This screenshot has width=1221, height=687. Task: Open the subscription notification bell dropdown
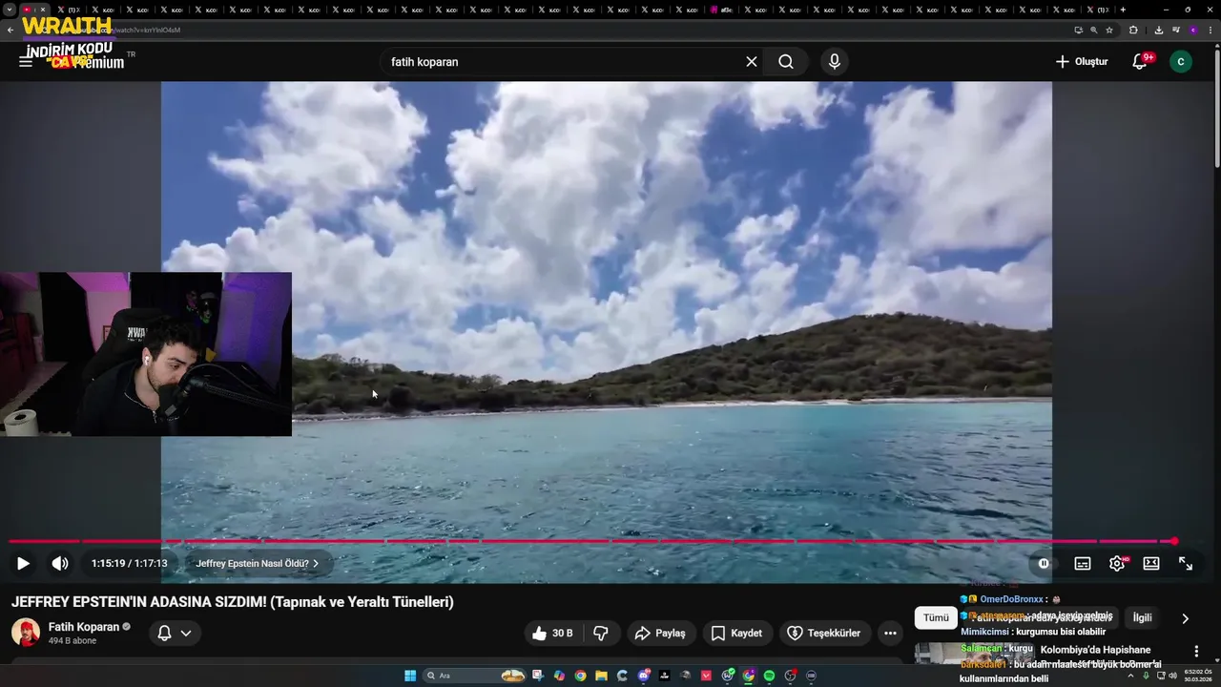point(175,633)
